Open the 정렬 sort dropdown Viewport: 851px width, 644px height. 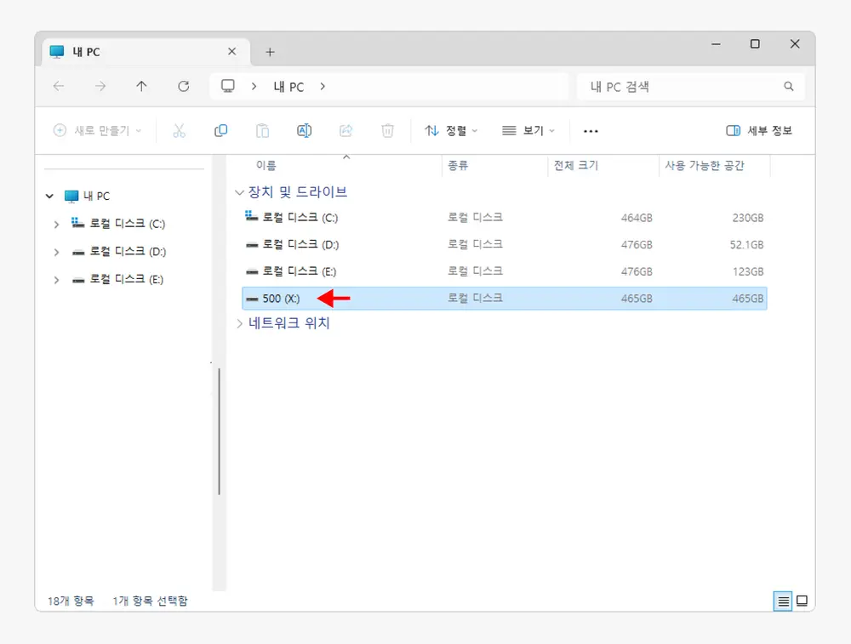point(451,130)
